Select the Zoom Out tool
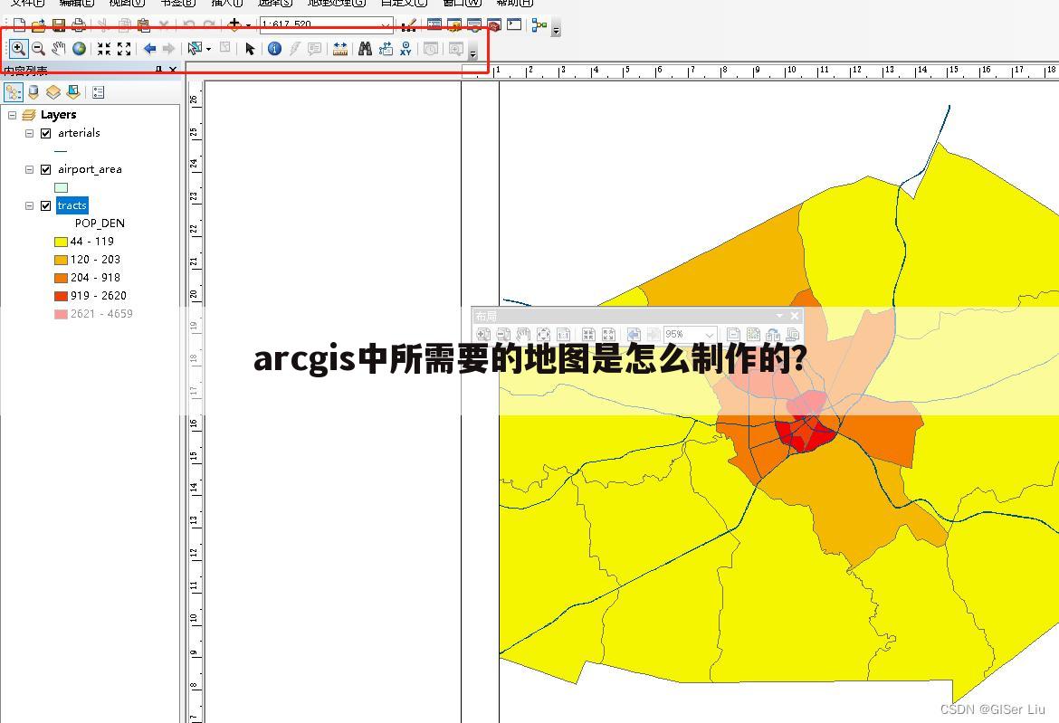This screenshot has width=1059, height=723. tap(39, 49)
